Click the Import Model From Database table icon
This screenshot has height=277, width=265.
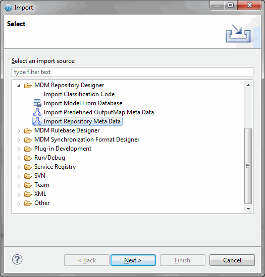pyautogui.click(x=37, y=103)
